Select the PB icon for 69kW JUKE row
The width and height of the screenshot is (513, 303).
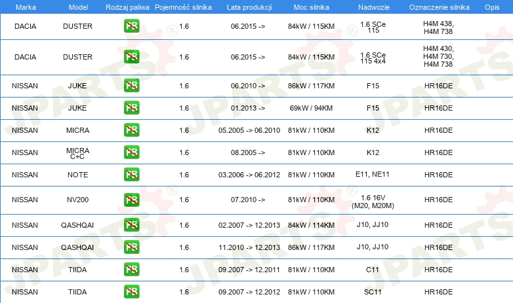[131, 108]
